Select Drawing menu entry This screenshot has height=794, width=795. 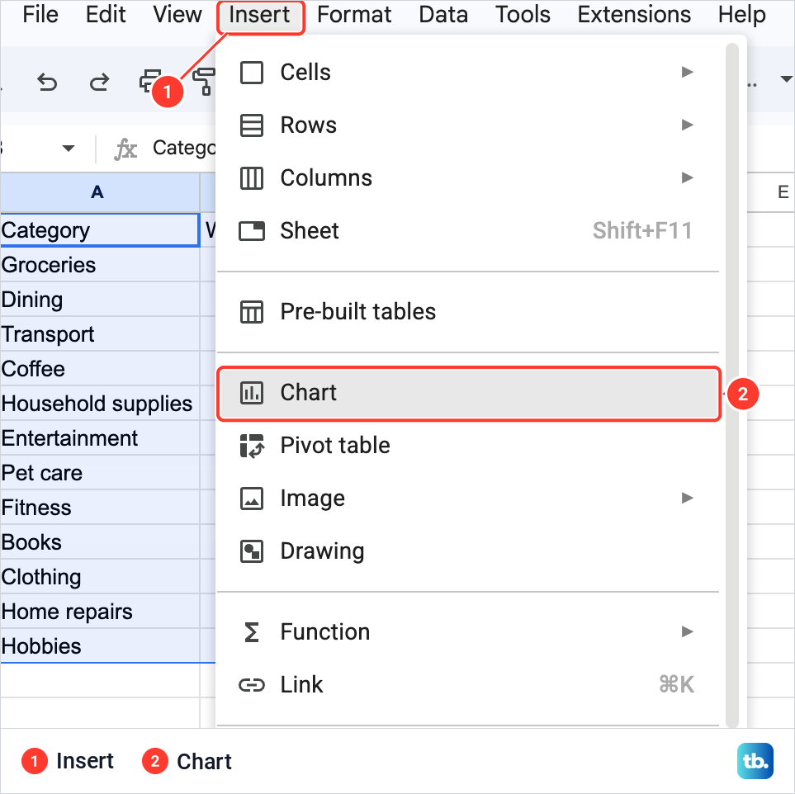(x=468, y=551)
